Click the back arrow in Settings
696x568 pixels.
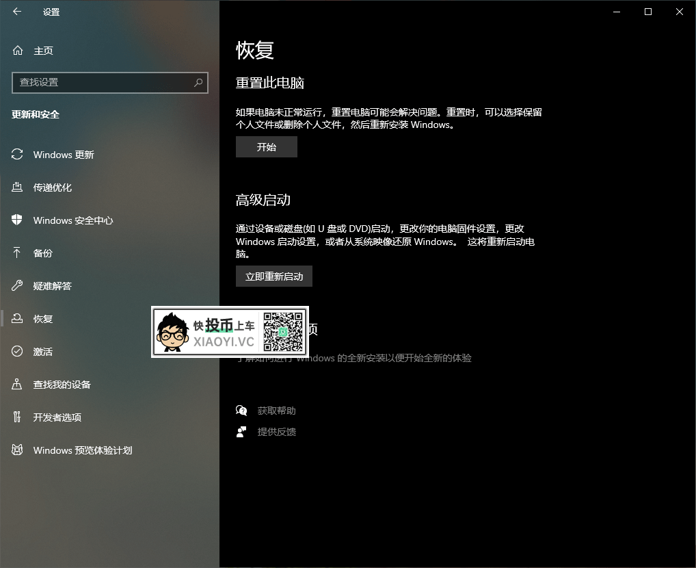coord(17,12)
